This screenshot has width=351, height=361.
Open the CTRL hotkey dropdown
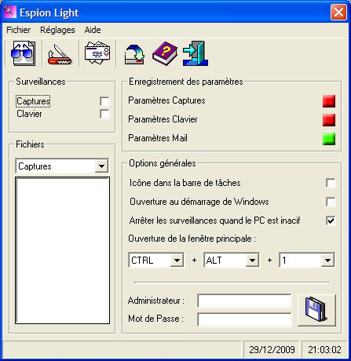click(x=177, y=260)
